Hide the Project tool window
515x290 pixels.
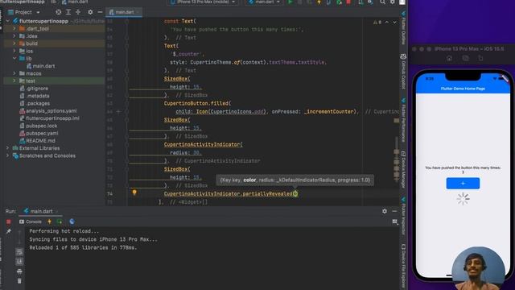click(x=100, y=12)
